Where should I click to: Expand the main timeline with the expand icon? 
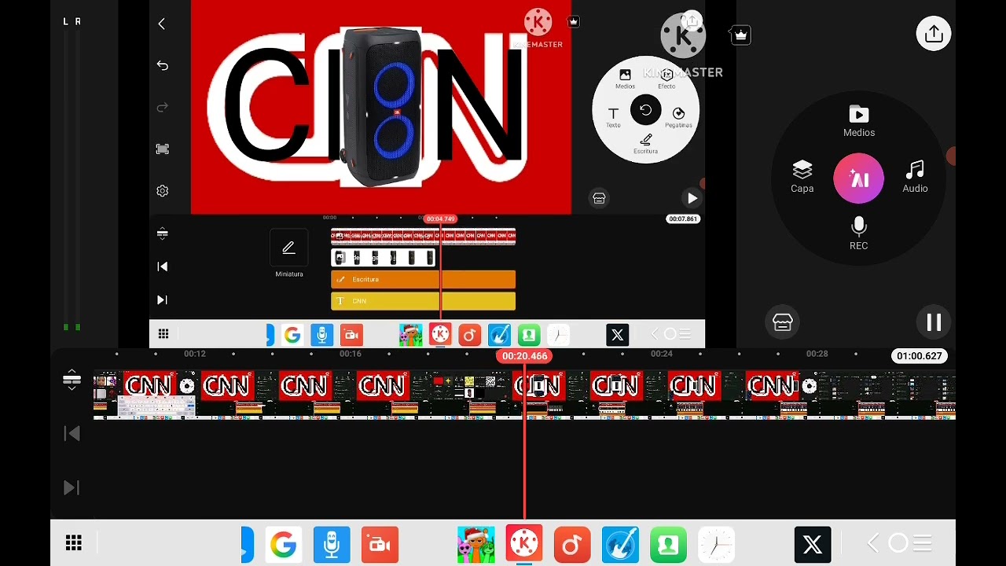pos(72,380)
